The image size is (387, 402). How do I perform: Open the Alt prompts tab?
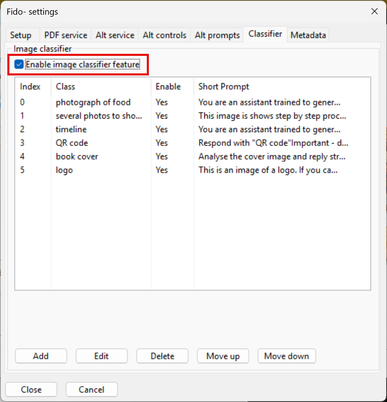click(217, 35)
